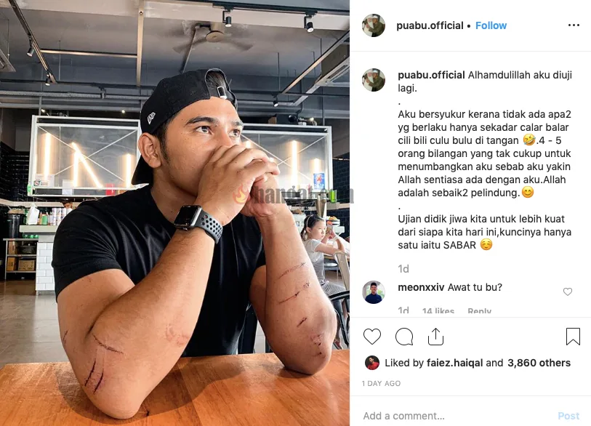Open meonxxiv's profile avatar
This screenshot has height=426, width=591.
(x=374, y=292)
